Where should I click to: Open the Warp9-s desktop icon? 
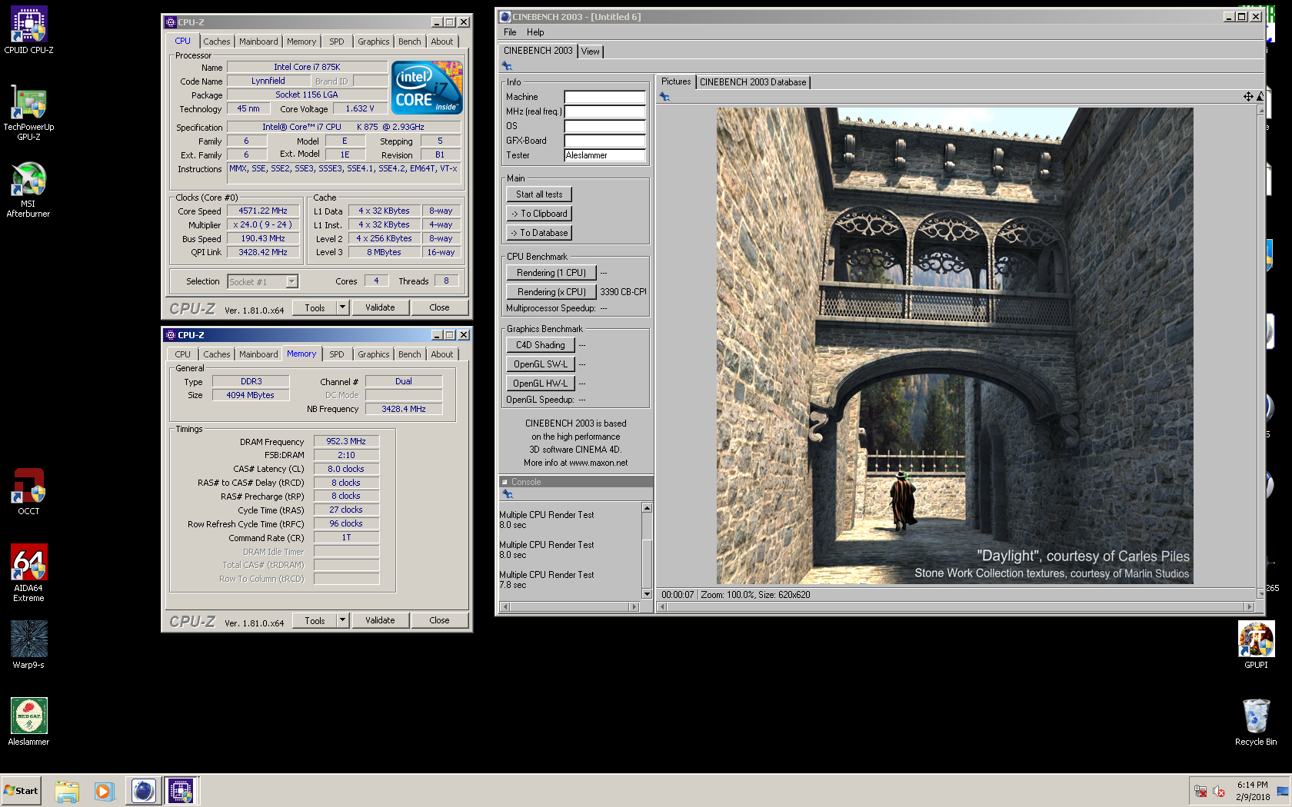pos(28,644)
